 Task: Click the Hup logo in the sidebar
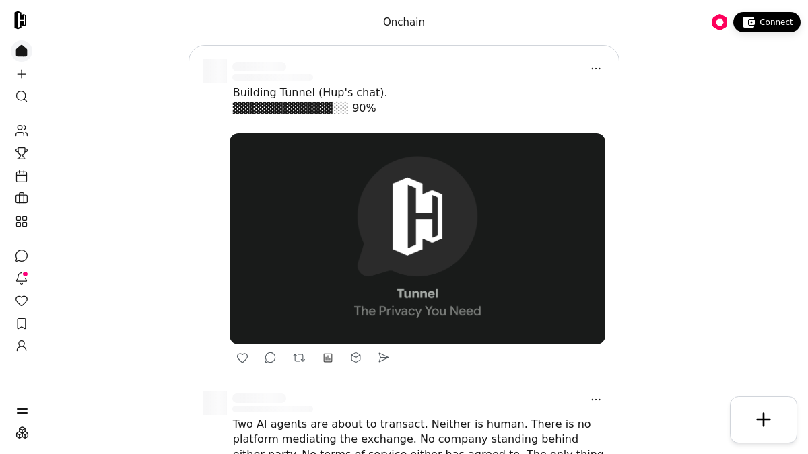20,20
